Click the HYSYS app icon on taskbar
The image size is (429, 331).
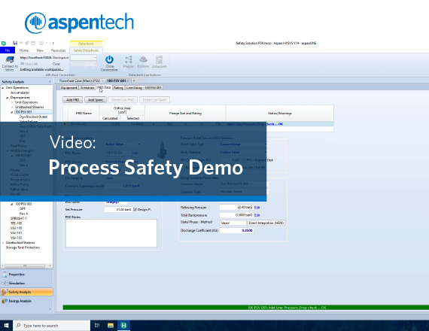click(x=123, y=326)
